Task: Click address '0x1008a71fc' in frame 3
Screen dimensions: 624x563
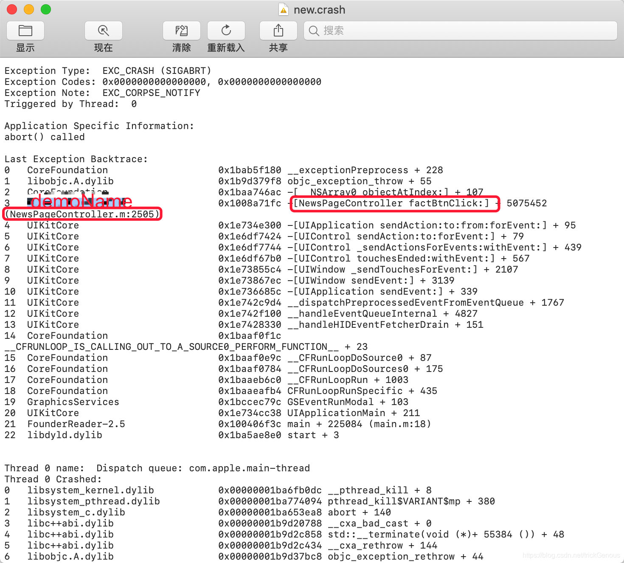Action: click(250, 203)
